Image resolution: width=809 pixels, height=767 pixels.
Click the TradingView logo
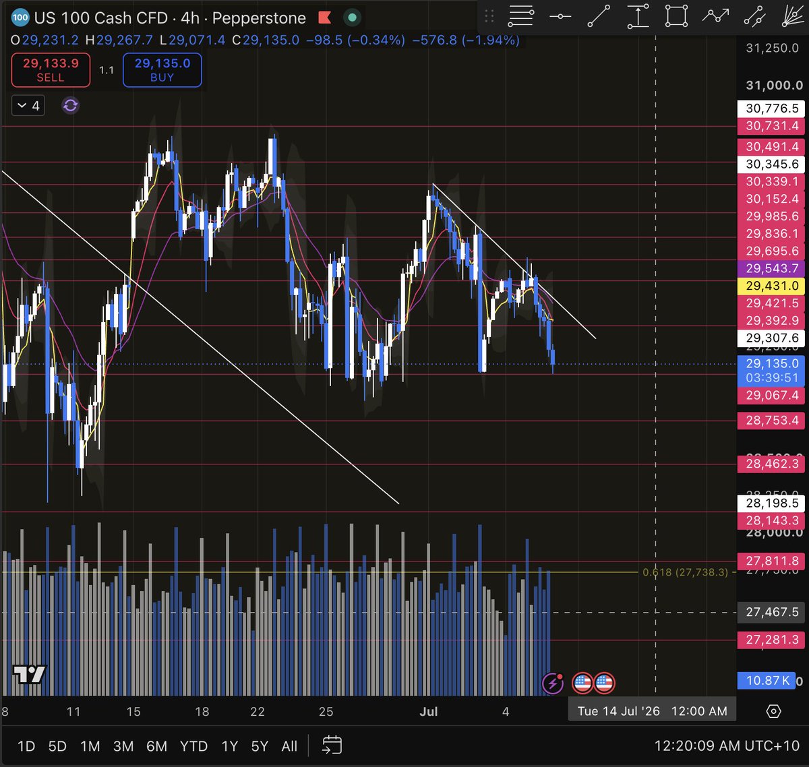point(30,675)
